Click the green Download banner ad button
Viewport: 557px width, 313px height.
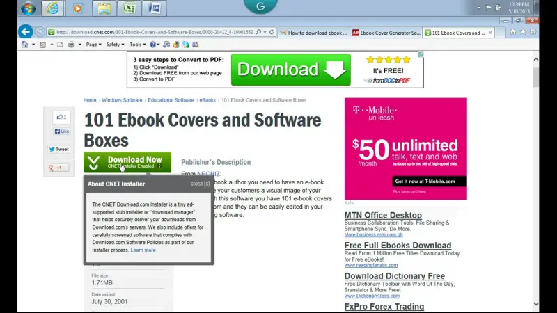[290, 70]
